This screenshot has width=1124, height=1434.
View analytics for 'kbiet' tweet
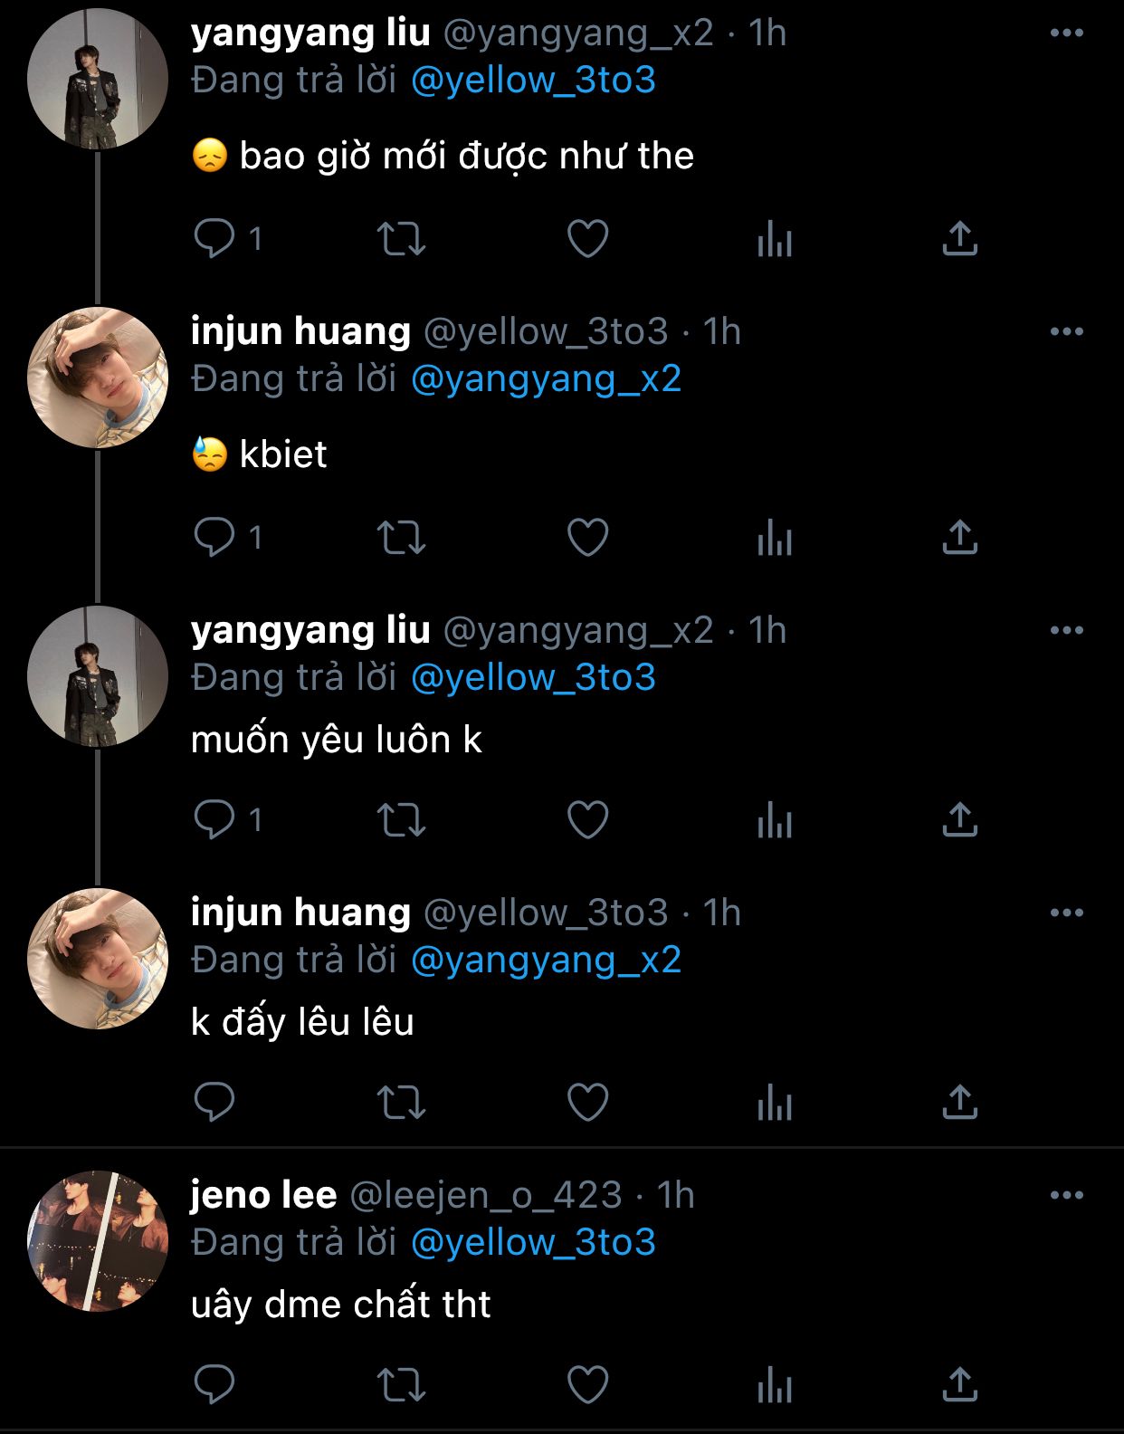pos(775,538)
